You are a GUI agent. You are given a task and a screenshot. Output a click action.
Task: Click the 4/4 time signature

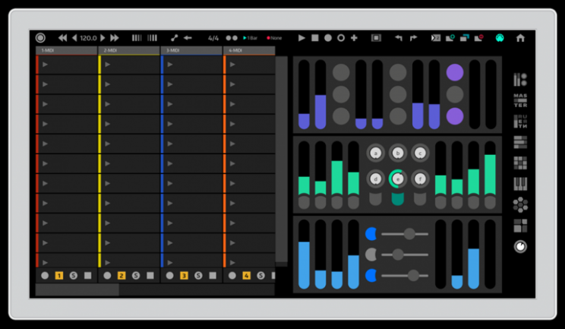coord(213,38)
